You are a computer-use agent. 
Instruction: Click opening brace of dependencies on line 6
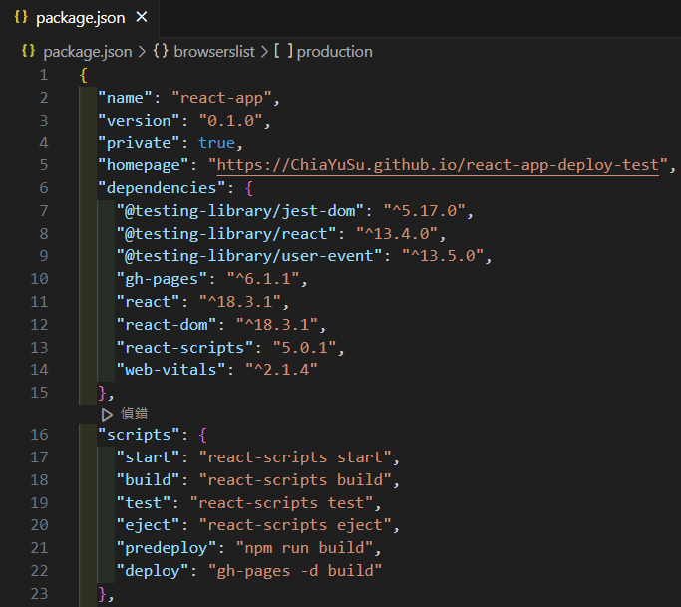[x=249, y=188]
